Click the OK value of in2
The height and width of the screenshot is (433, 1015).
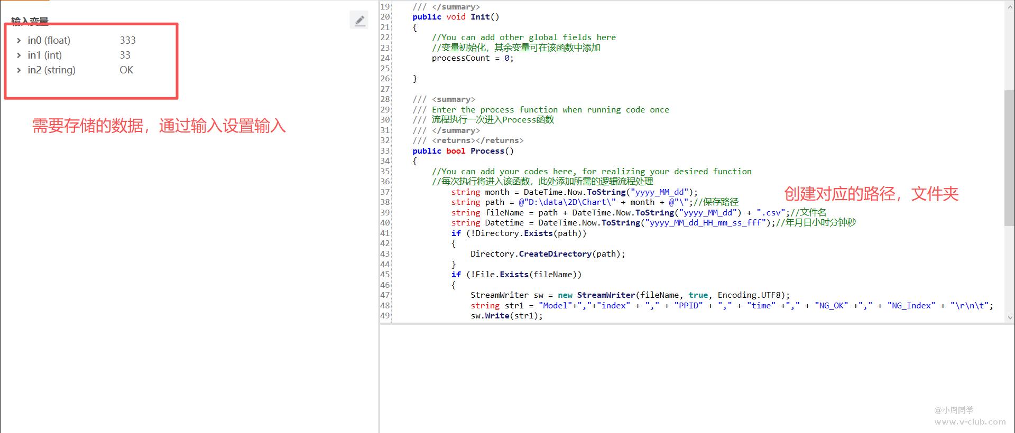tap(126, 70)
